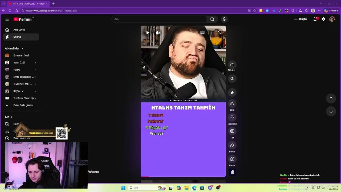
Task: Expand the Abonelikler section chevron
Action: 22,48
